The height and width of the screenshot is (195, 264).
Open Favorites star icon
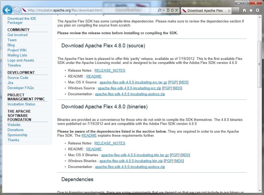click(251, 10)
